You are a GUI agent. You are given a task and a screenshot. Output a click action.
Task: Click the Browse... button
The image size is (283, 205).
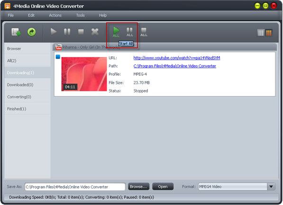pos(138,187)
